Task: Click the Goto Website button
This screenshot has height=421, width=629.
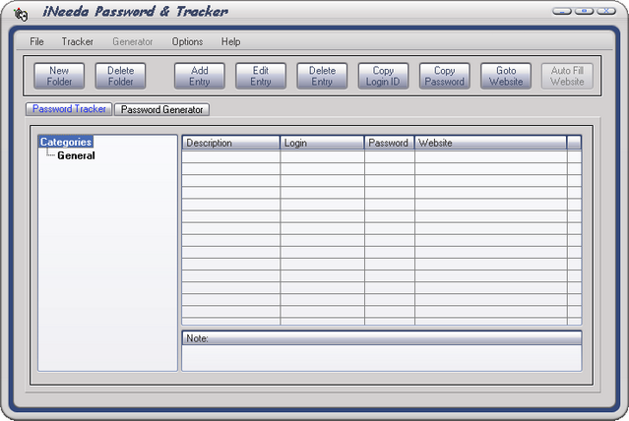Action: pos(506,76)
